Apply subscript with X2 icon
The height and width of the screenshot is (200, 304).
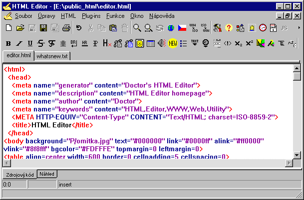pos(239,43)
